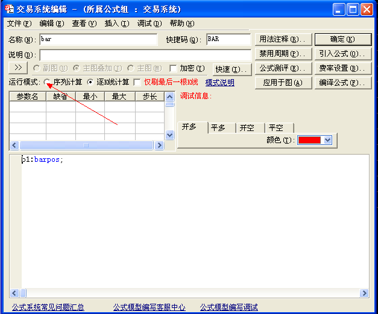Click parameter table scroll up arrow
378x314 pixels.
170,97
